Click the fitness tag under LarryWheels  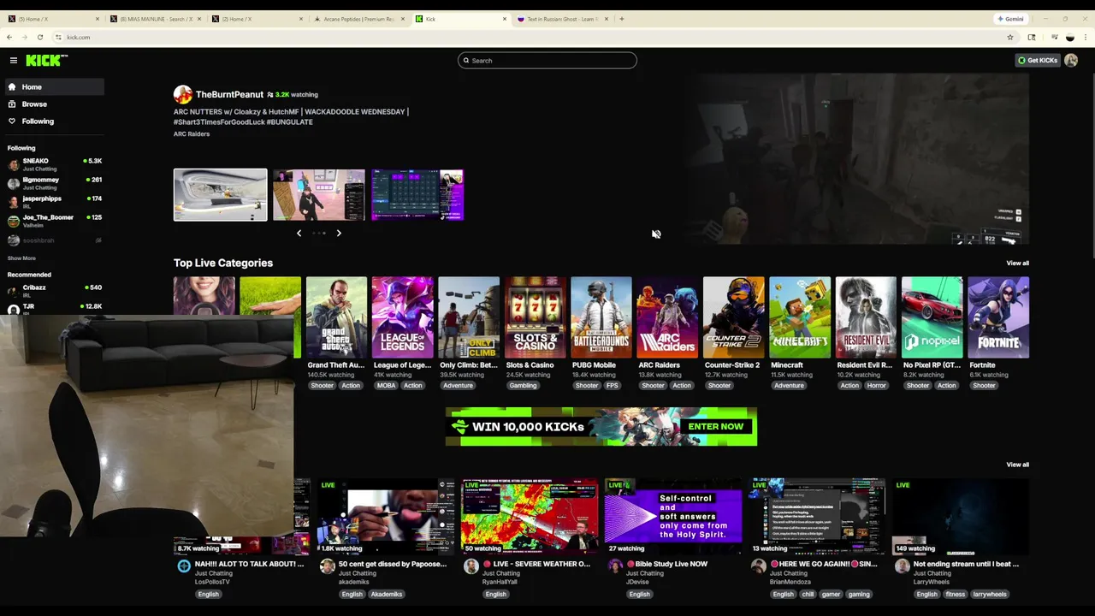point(956,594)
